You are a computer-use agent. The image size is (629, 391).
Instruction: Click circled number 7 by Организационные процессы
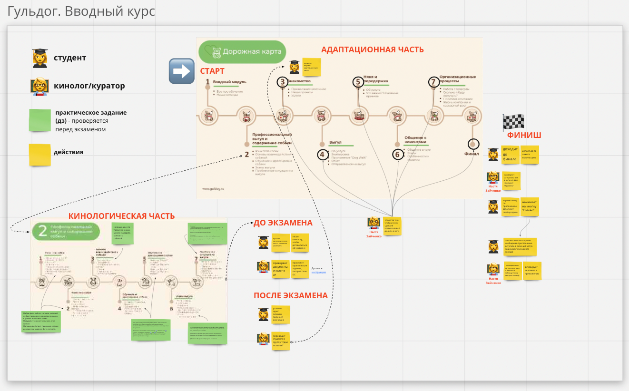pos(433,82)
